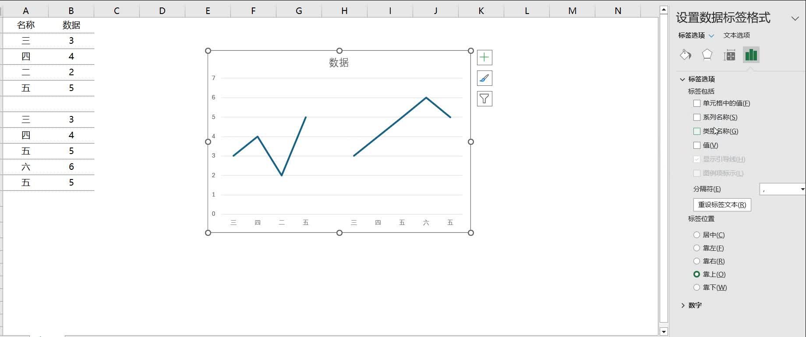This screenshot has width=806, height=337.
Task: Select the 居中 label position radio button
Action: [x=696, y=235]
